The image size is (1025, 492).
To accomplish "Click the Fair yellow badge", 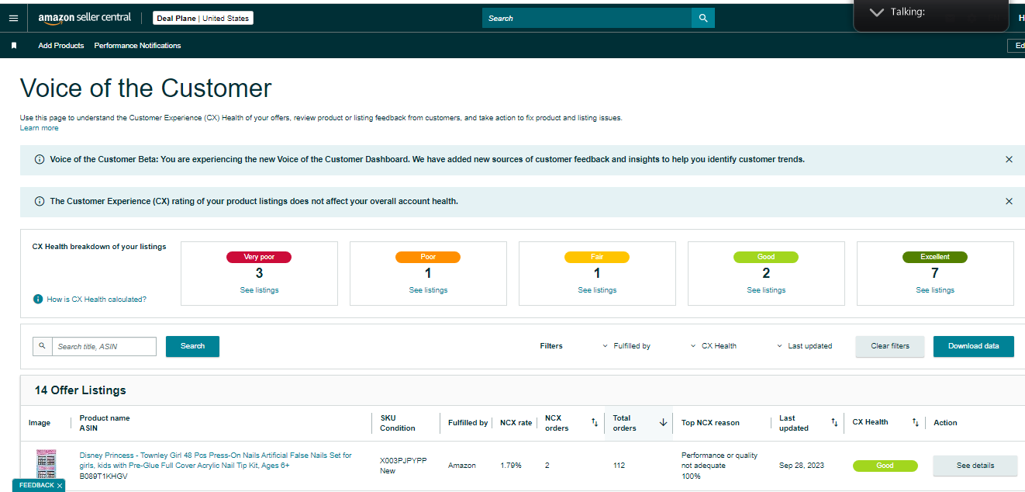I will (x=597, y=257).
